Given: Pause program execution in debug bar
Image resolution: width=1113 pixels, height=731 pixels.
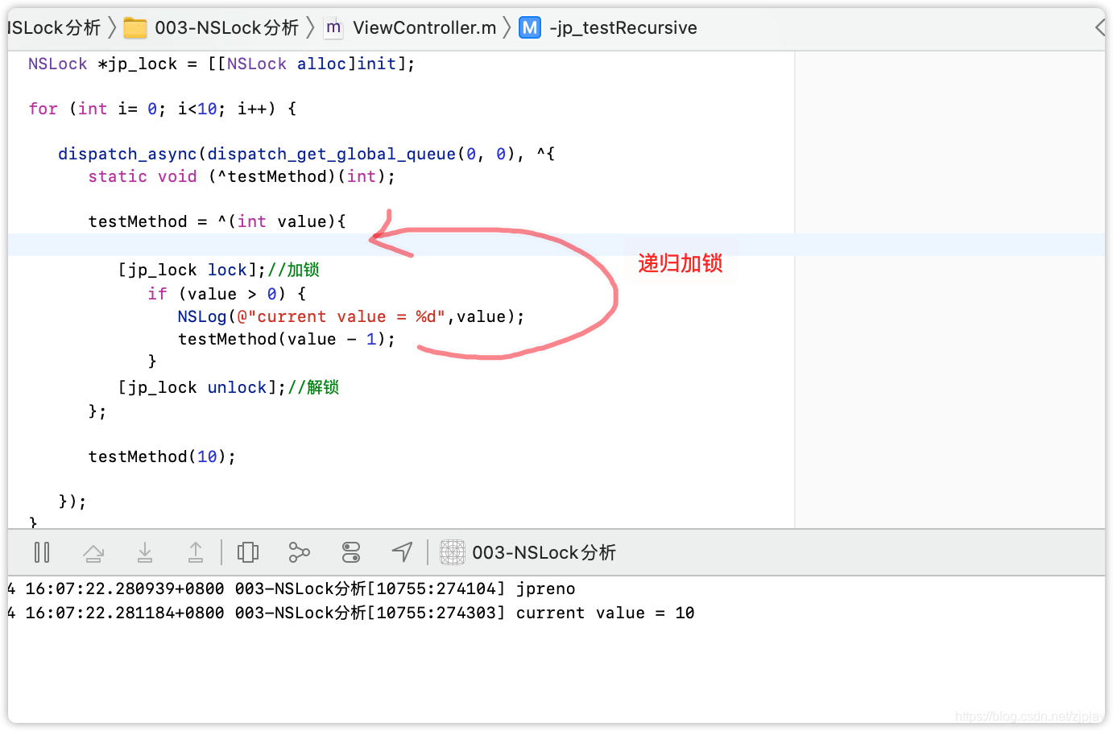Looking at the screenshot, I should tap(42, 552).
